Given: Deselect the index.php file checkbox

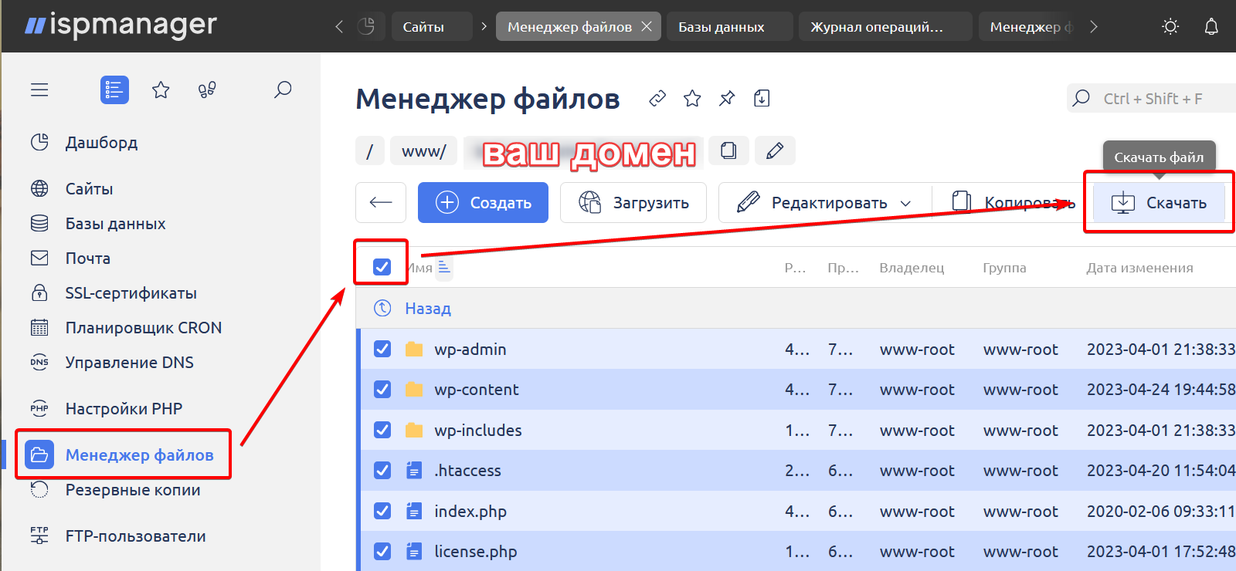Looking at the screenshot, I should pyautogui.click(x=382, y=511).
